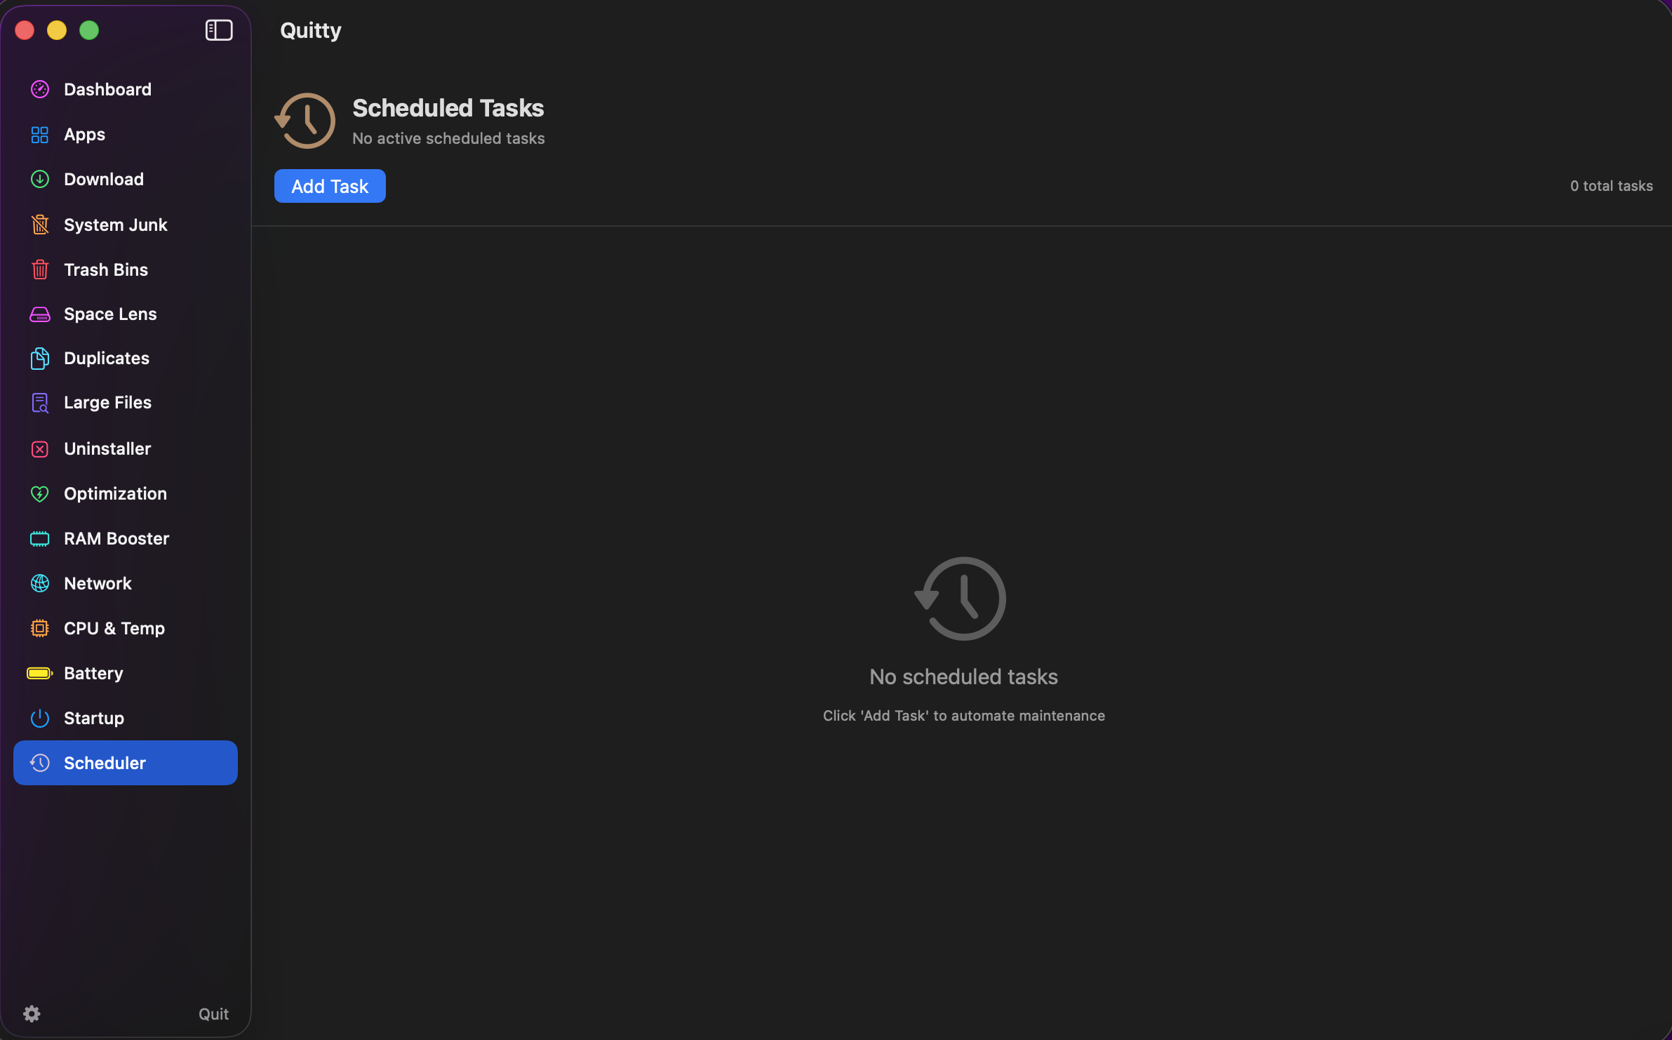Screen dimensions: 1672x1040
Task: Click the Battery icon in sidebar
Action: 40,674
